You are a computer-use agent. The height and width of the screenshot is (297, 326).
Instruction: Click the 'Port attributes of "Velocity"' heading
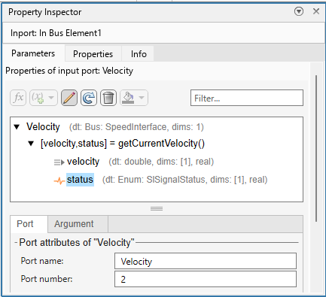click(77, 243)
